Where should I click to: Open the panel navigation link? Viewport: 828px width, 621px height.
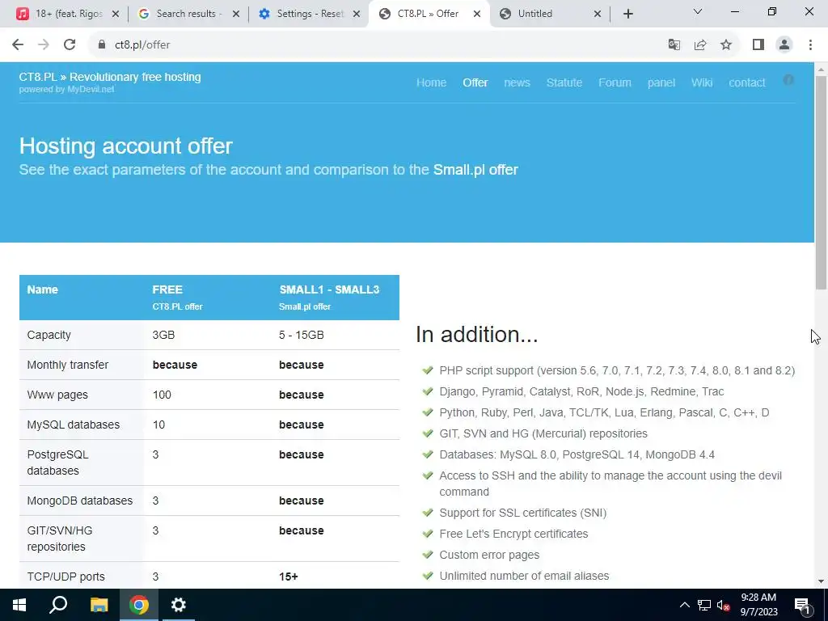coord(661,82)
